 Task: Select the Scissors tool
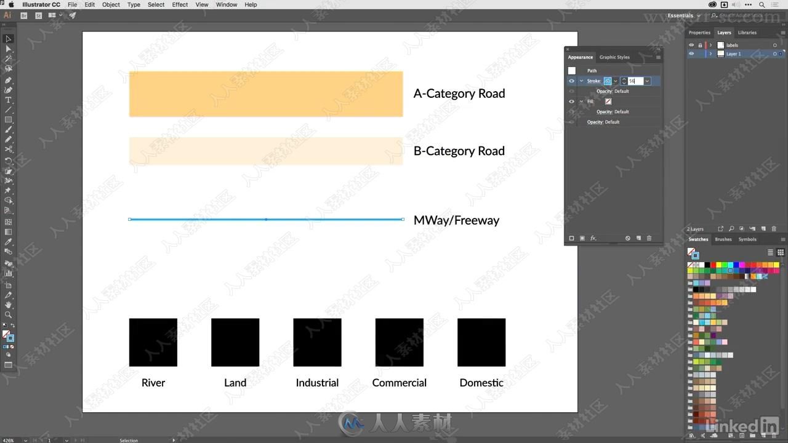[8, 150]
